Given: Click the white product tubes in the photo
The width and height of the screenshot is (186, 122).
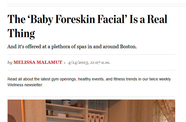Looking at the screenshot, I should coord(96,117).
